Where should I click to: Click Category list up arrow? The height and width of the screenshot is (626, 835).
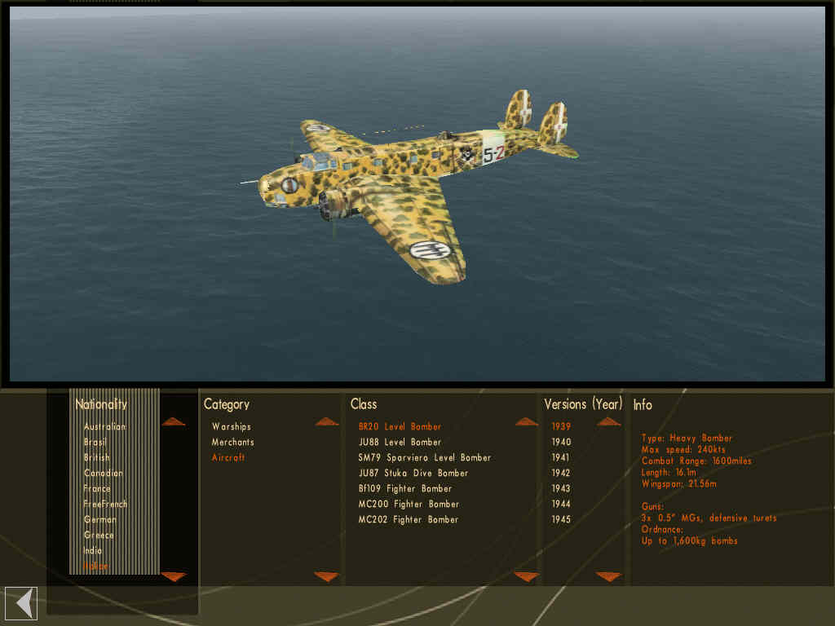tap(326, 422)
